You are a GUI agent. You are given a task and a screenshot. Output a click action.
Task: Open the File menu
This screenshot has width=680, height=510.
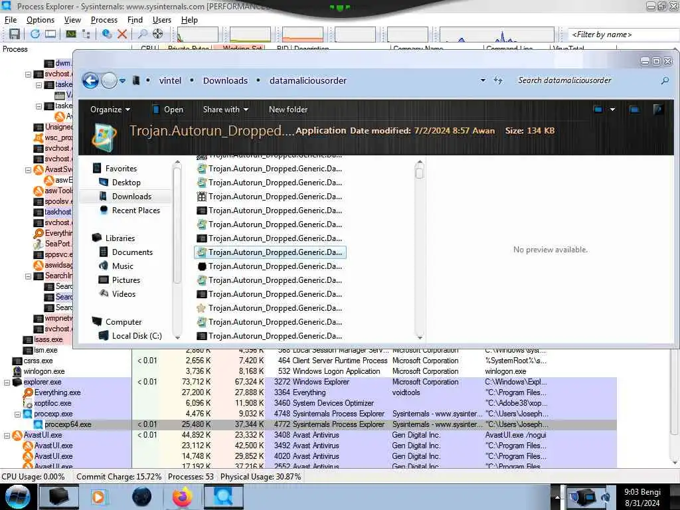coord(11,20)
